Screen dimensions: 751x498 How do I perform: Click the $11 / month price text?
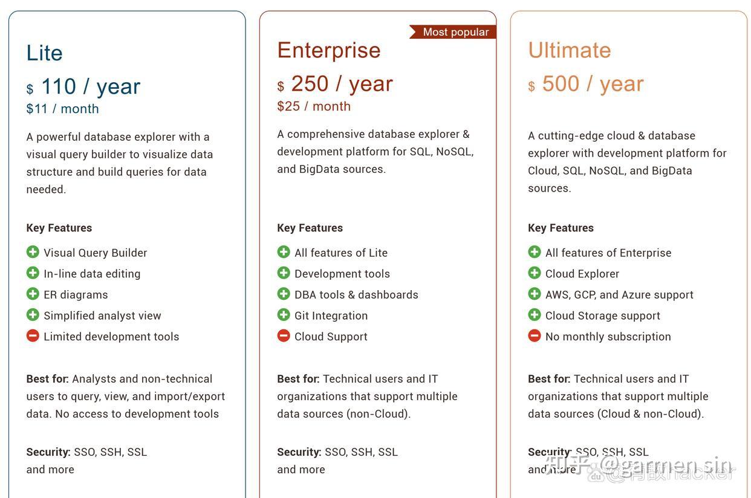click(x=62, y=109)
